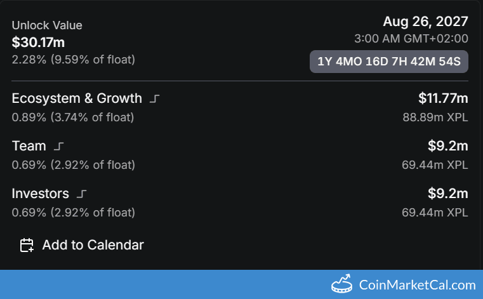Click the 3:00 AM GMT+02:00 time
This screenshot has width=483, height=299.
click(411, 39)
